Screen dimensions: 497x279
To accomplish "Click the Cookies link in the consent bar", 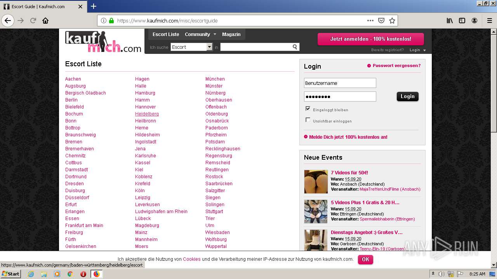I will [x=192, y=259].
